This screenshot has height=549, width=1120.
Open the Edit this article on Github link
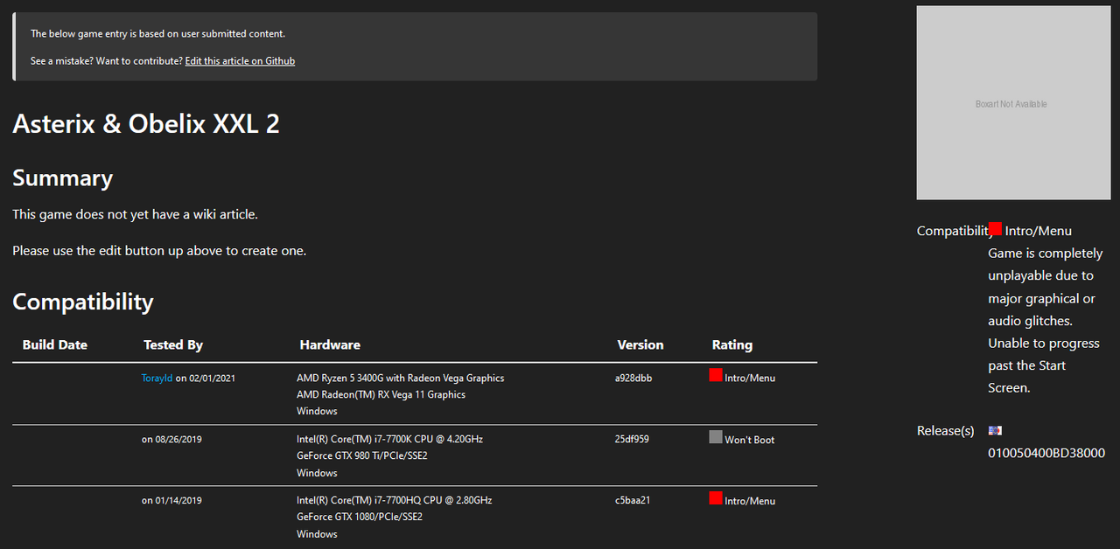click(x=240, y=61)
